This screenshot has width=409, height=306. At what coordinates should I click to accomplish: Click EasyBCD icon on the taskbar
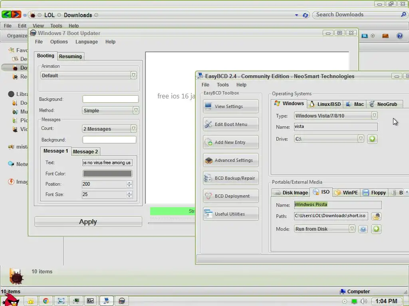pos(106,301)
